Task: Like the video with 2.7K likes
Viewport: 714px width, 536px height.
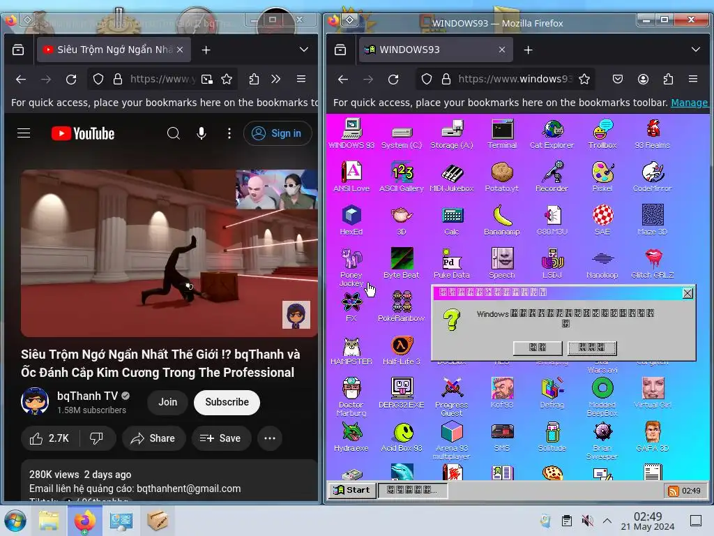Action: (x=50, y=438)
